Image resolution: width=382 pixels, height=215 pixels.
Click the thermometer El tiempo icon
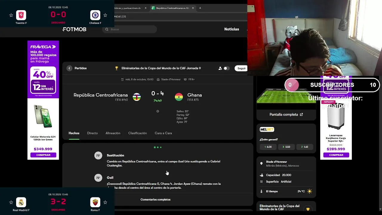coord(261,191)
